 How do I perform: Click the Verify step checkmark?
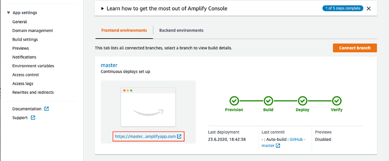[337, 101]
